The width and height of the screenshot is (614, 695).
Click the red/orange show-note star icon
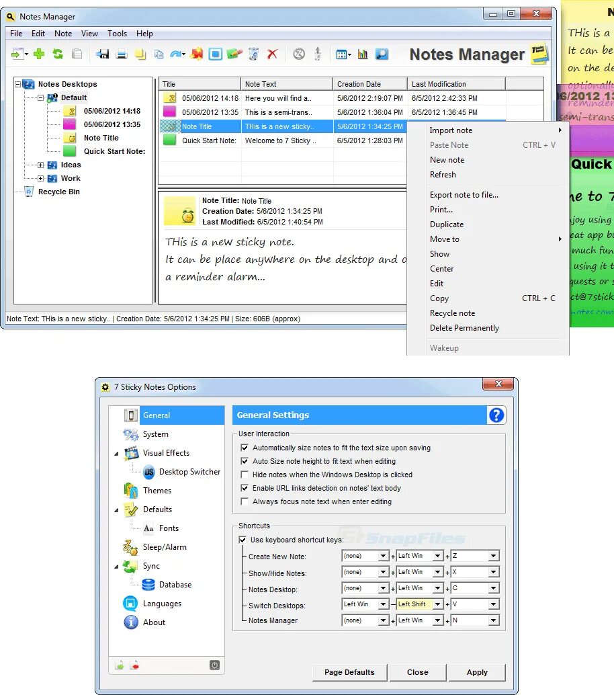click(x=197, y=54)
